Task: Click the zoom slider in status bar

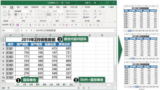Action: pyautogui.click(x=100, y=88)
